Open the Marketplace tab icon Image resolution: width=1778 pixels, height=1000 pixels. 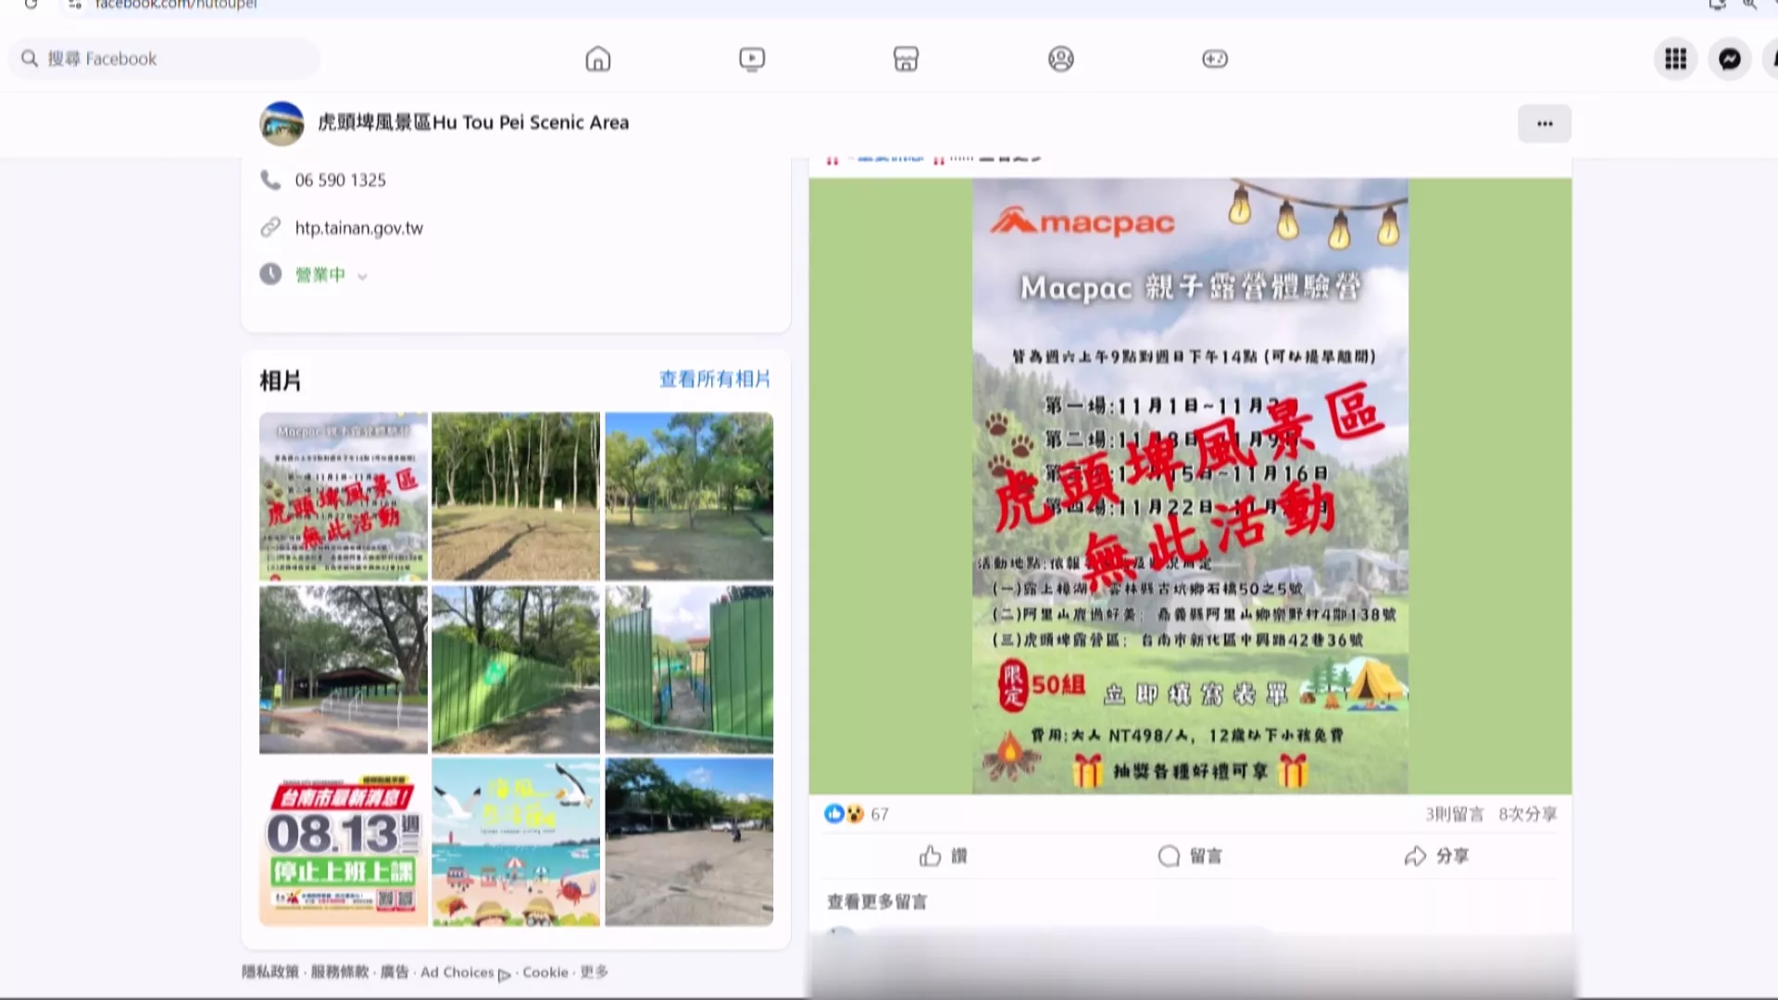tap(906, 59)
